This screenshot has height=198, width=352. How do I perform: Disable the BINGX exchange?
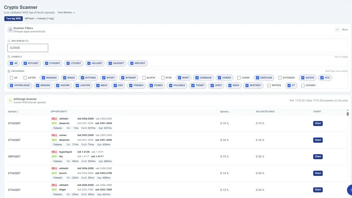(x=65, y=78)
